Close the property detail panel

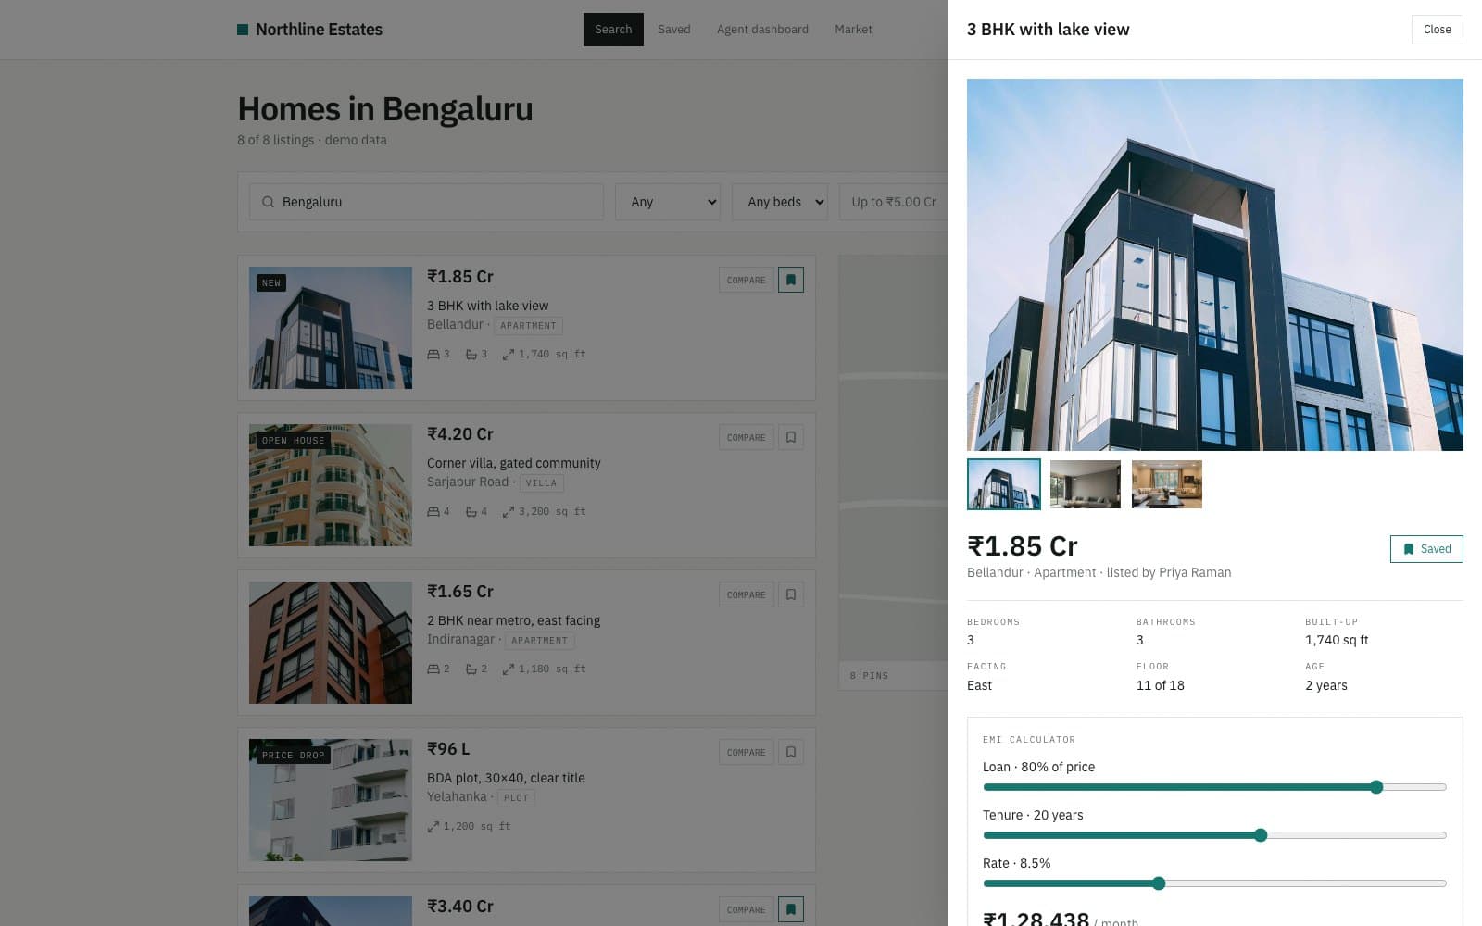coord(1437,30)
